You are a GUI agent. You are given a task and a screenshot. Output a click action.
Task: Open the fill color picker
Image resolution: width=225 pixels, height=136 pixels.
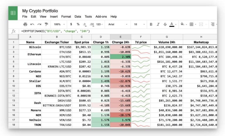click(x=183, y=24)
